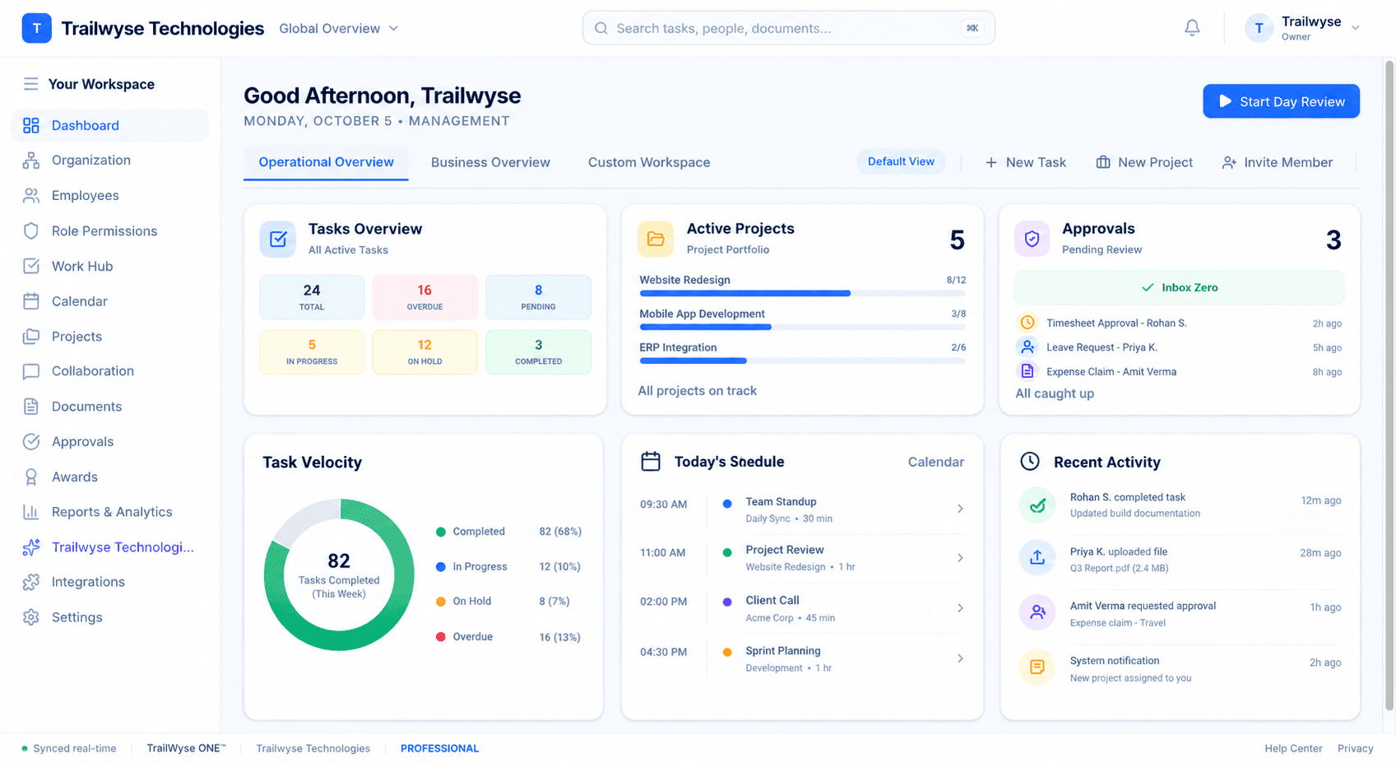The width and height of the screenshot is (1396, 763).
Task: Click the Reports & Analytics chart icon
Action: pyautogui.click(x=31, y=512)
